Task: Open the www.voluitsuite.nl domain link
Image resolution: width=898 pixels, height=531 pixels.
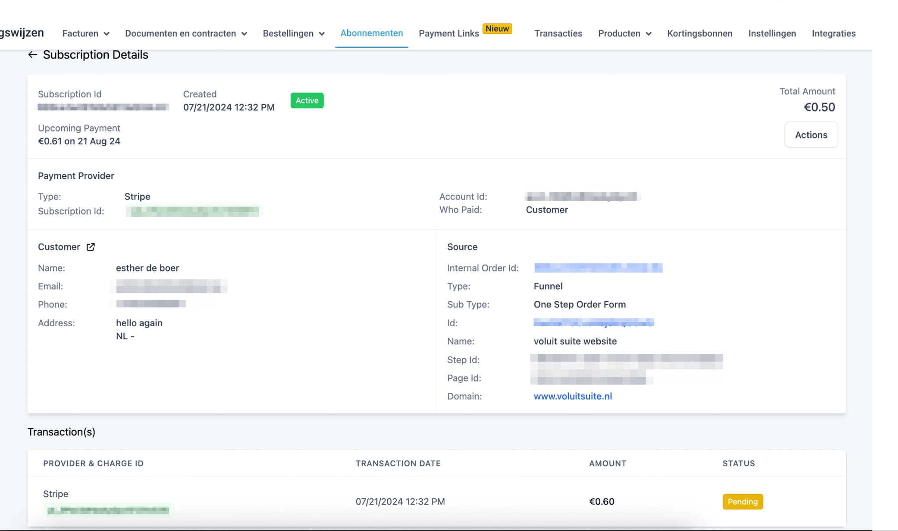Action: point(572,396)
